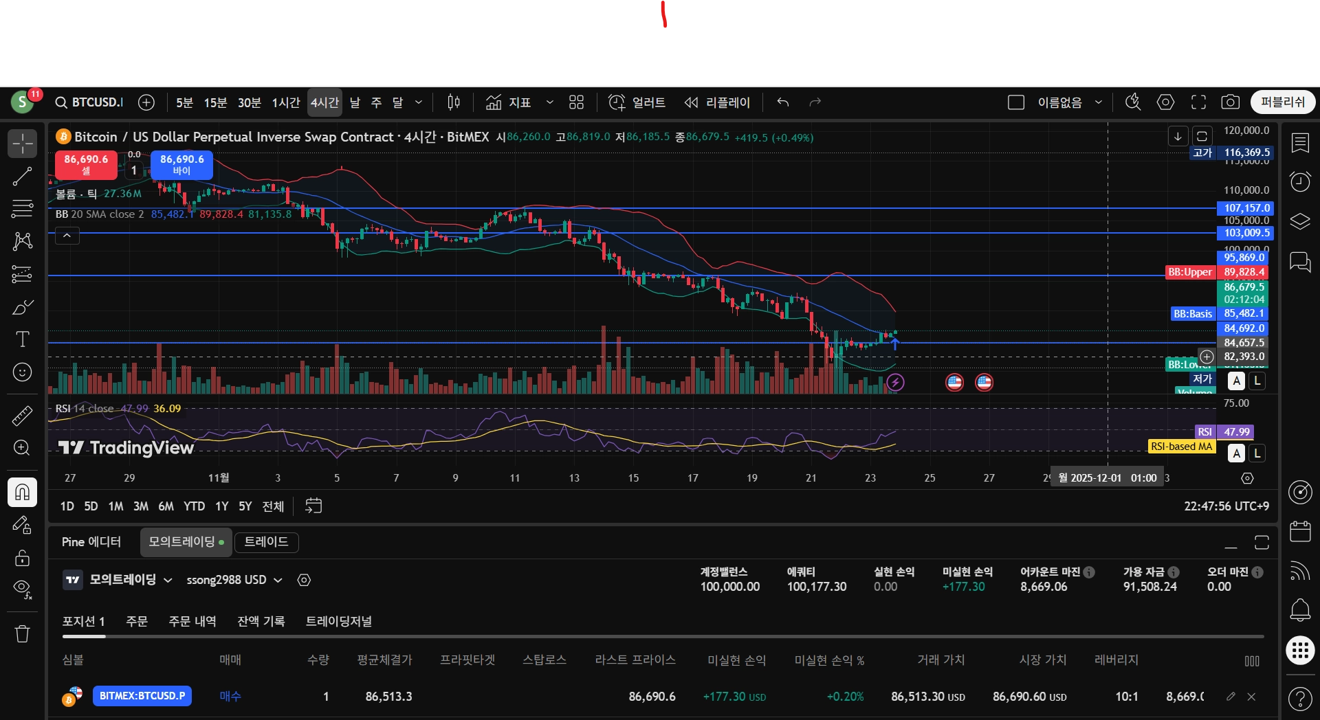Screen dimensions: 1320x720
Task: Switch to the Pine 에디터 tab
Action: pos(91,542)
